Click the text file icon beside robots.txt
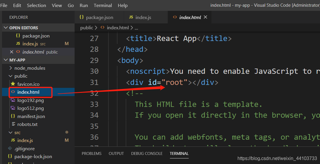This screenshot has width=320, height=164. click(x=13, y=124)
